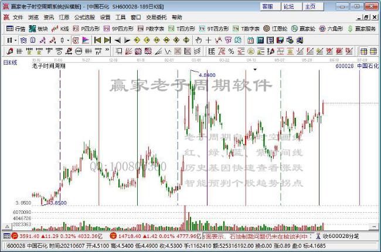The image size is (381, 252).
Task: Click the 日K线 label
Action: (10, 63)
